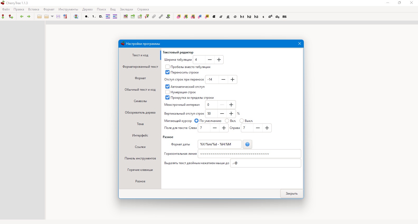Insert an anchor via toolbar icon
This screenshot has width=418, height=224.
click(x=168, y=16)
